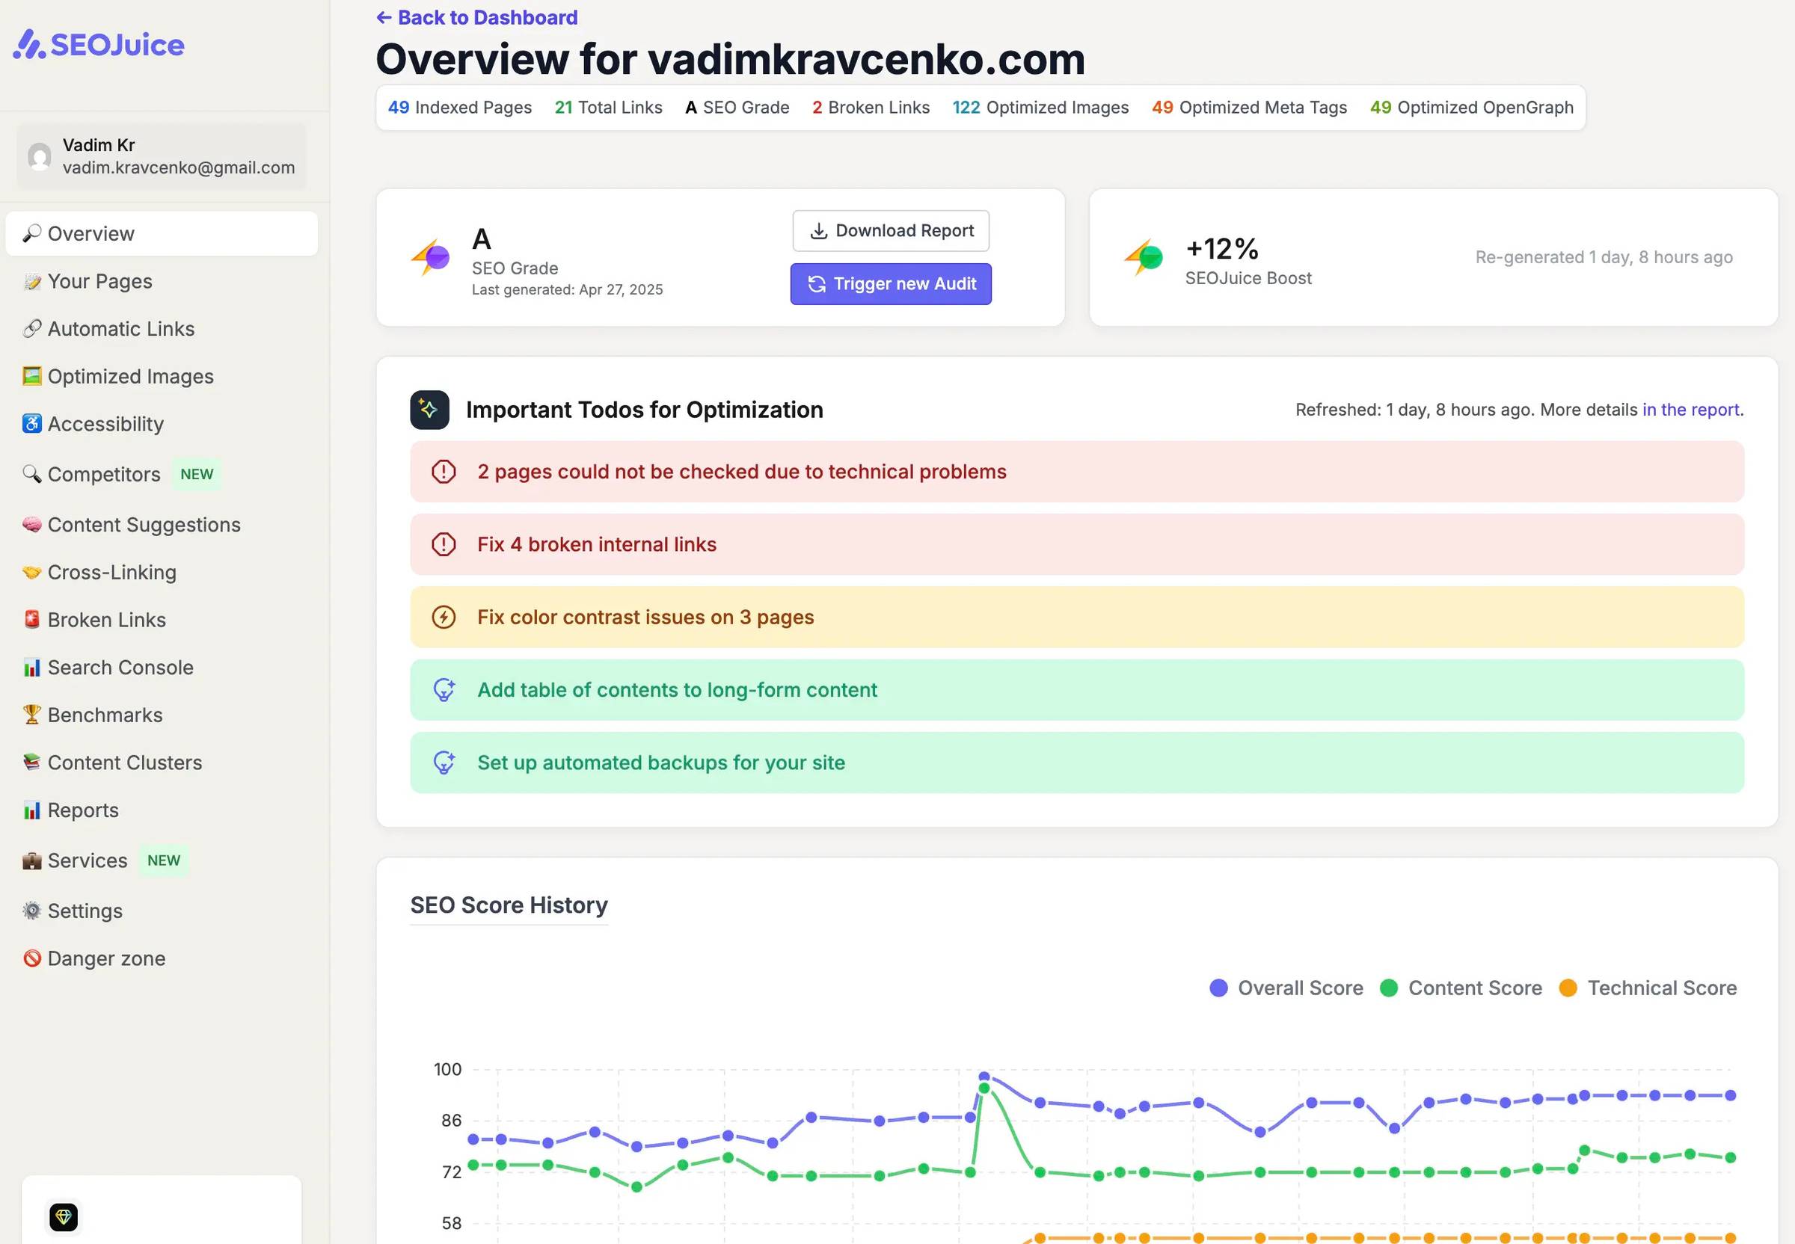Viewport: 1795px width, 1244px height.
Task: Click the user avatar for Vadim Kr
Action: coord(40,156)
